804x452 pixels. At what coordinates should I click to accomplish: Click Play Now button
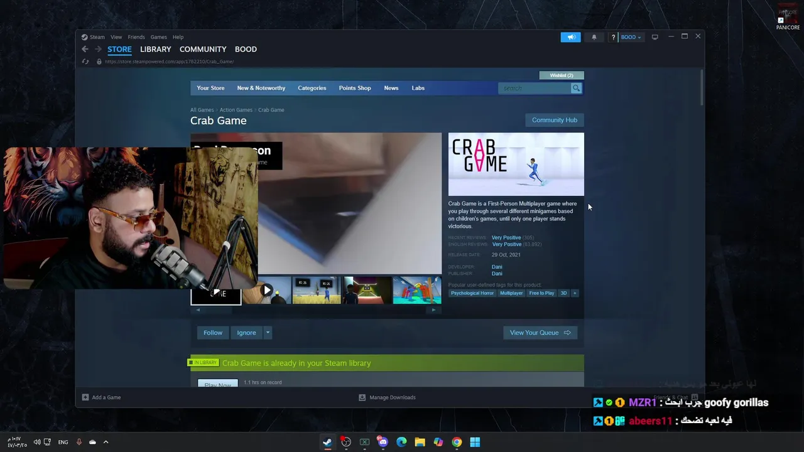[218, 384]
